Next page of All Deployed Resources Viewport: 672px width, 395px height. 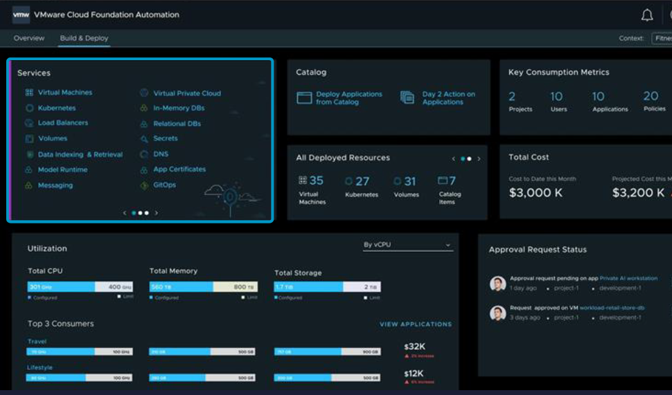point(479,159)
